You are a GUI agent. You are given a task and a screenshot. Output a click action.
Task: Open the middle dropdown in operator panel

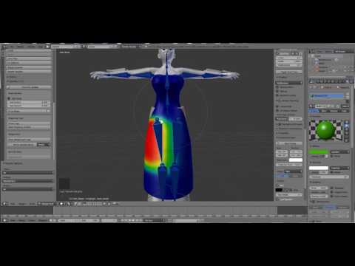tap(28, 181)
